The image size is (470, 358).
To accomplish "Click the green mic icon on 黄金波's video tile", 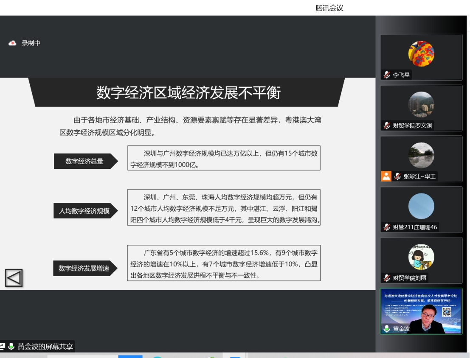I will click(387, 329).
